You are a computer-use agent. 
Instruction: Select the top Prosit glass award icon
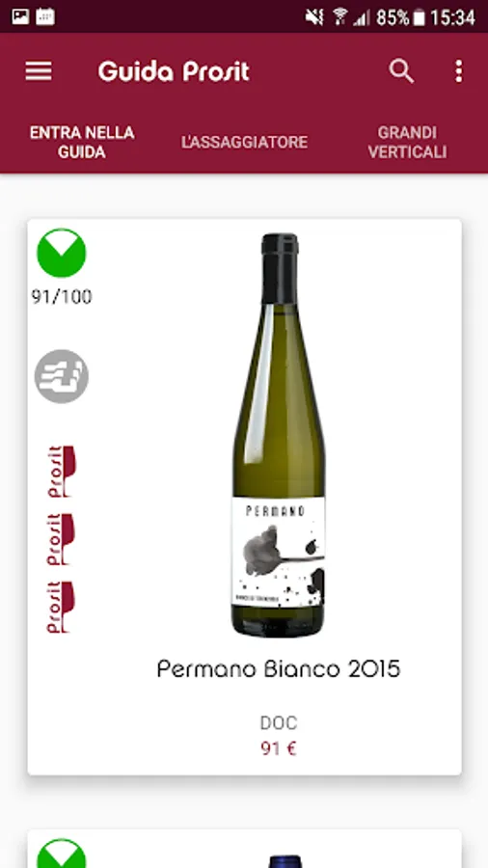pos(62,472)
